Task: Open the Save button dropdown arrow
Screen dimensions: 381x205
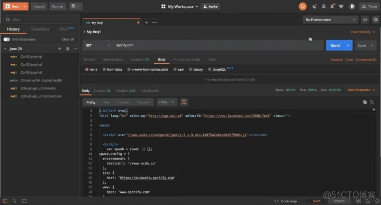Action: 372,45
